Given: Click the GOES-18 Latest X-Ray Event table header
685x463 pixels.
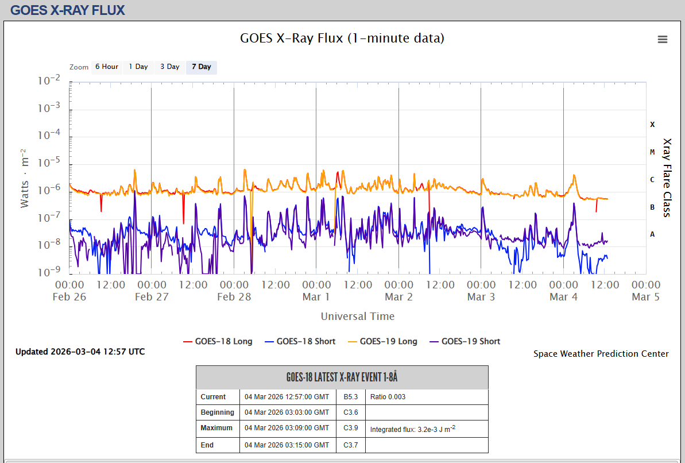Looking at the screenshot, I should pyautogui.click(x=342, y=377).
